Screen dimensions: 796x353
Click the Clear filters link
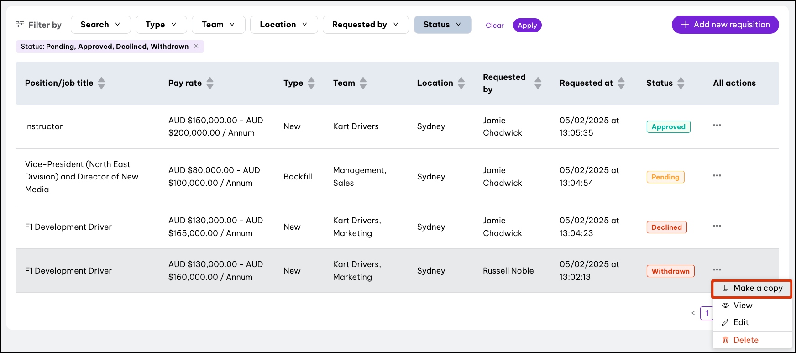point(494,26)
